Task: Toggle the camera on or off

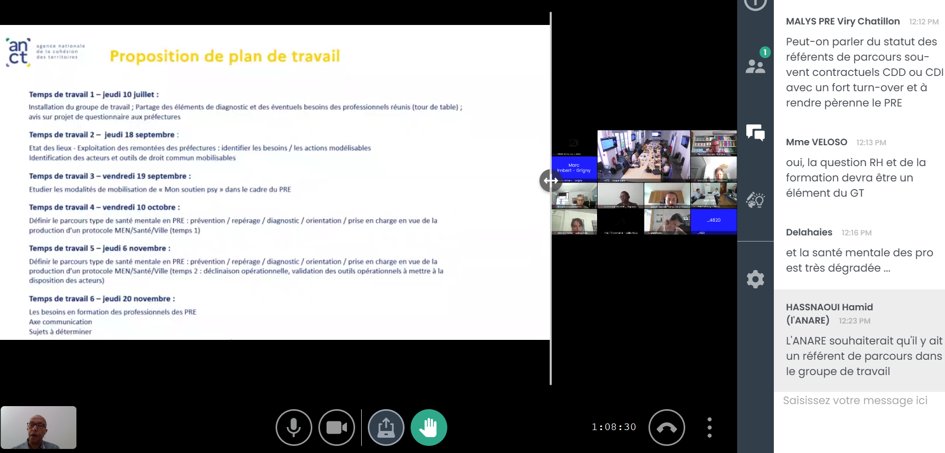Action: [336, 428]
